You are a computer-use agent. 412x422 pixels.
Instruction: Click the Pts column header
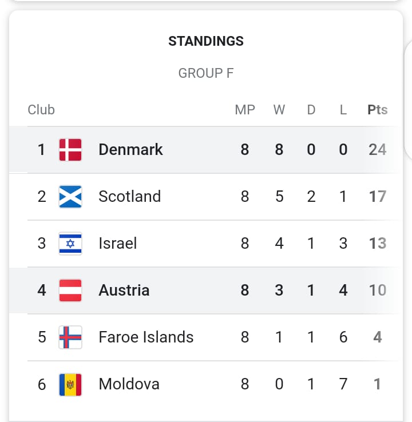(x=377, y=110)
